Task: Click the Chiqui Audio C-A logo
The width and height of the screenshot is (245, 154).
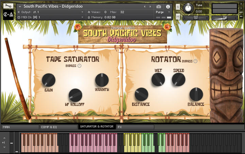Action: (8, 15)
